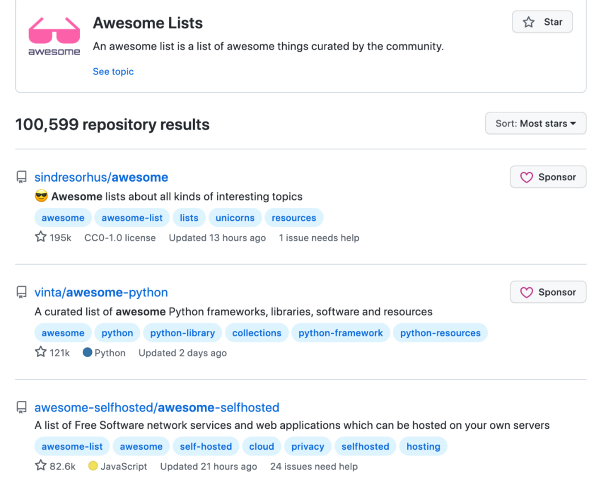Select the resources topic tag
This screenshot has width=613, height=481.
click(x=294, y=218)
